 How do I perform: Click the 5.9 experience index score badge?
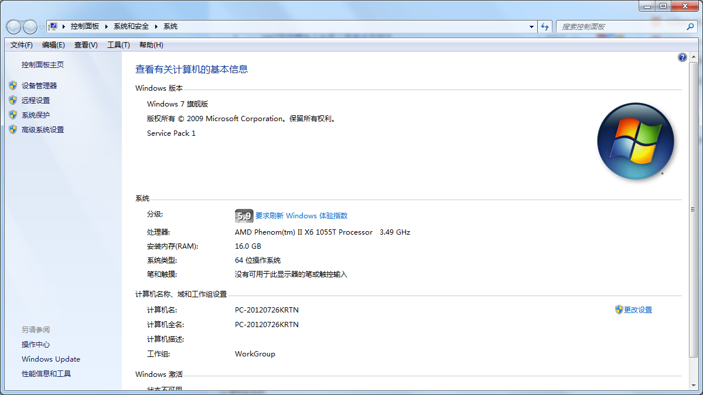pos(244,215)
